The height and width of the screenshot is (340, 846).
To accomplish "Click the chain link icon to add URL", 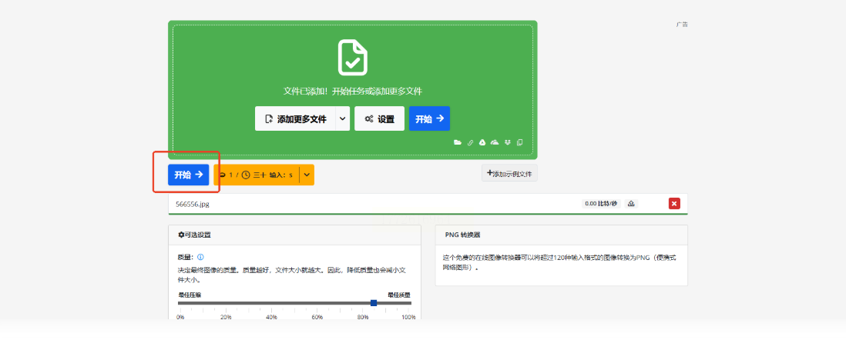I will coord(470,143).
